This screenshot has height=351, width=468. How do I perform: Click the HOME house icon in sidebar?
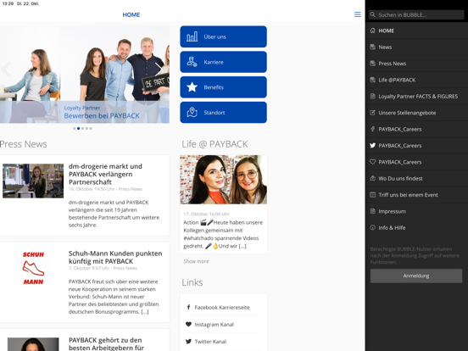[372, 31]
